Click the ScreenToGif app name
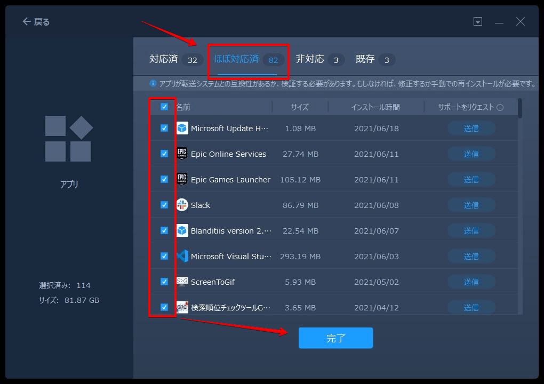This screenshot has height=384, width=544. (213, 282)
